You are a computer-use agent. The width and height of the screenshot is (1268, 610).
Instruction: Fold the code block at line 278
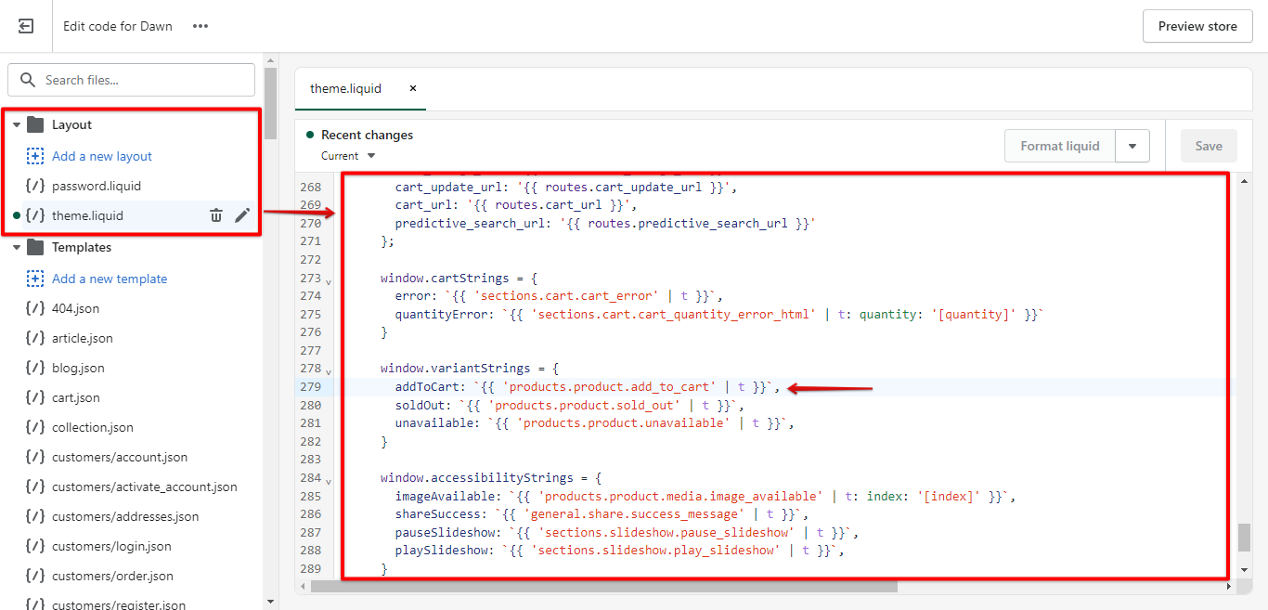(x=329, y=371)
